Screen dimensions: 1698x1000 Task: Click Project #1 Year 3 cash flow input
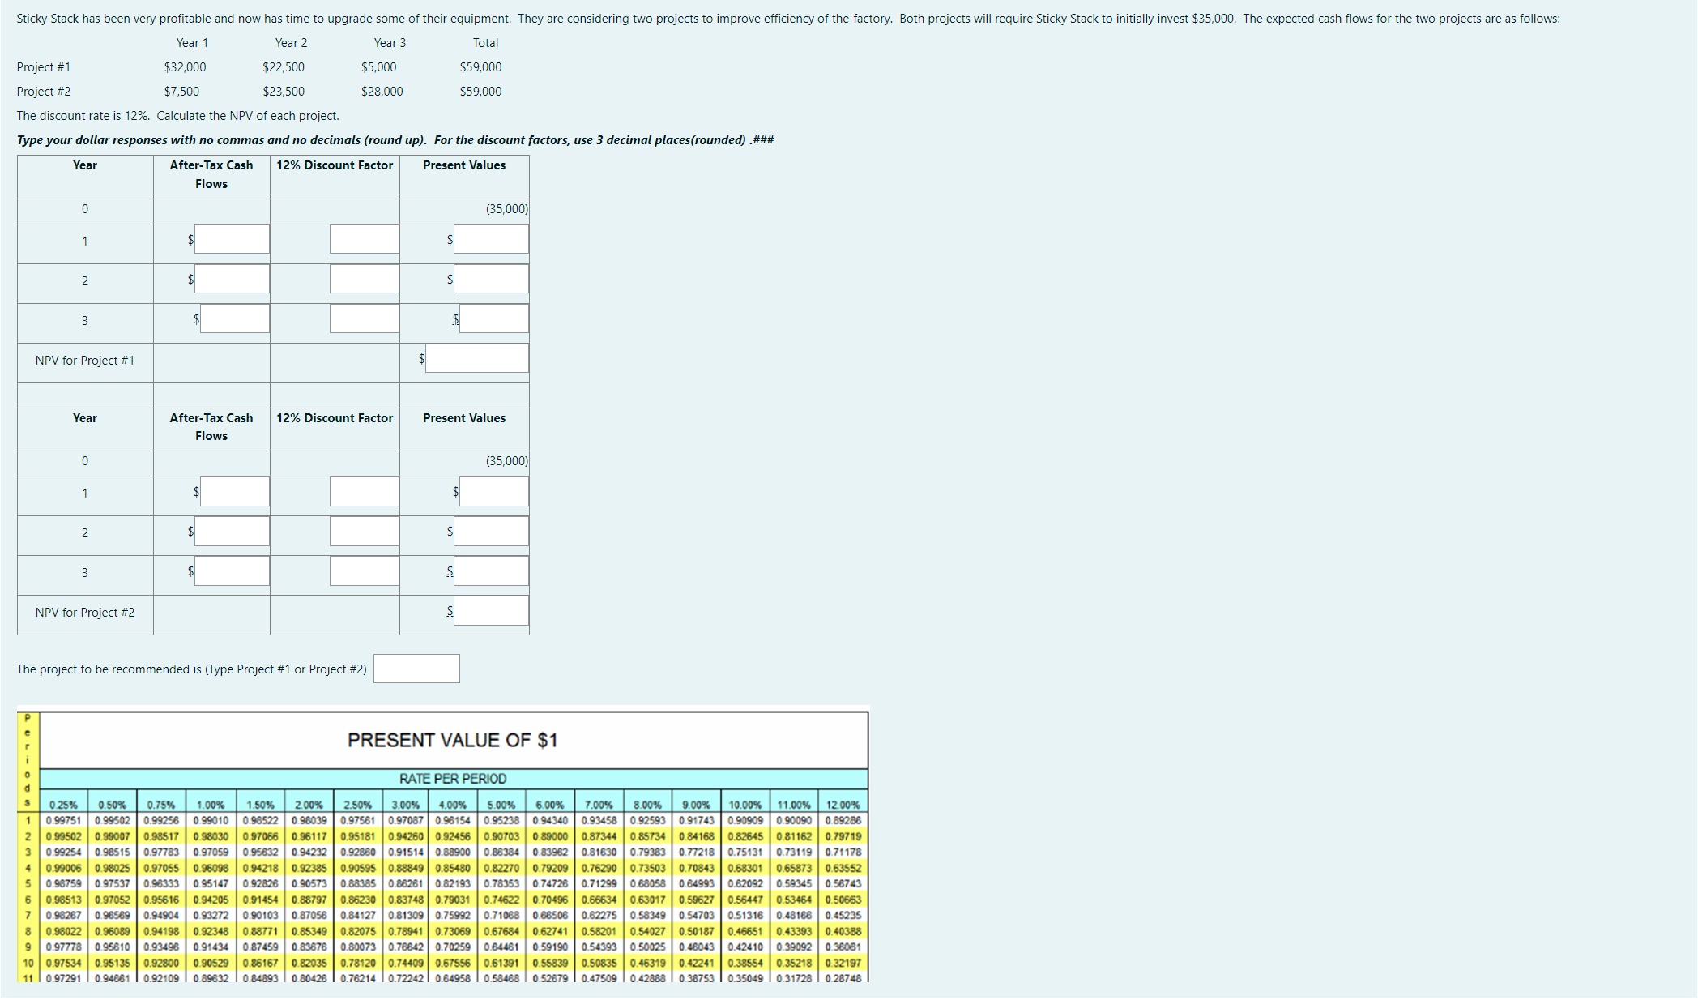(x=234, y=319)
